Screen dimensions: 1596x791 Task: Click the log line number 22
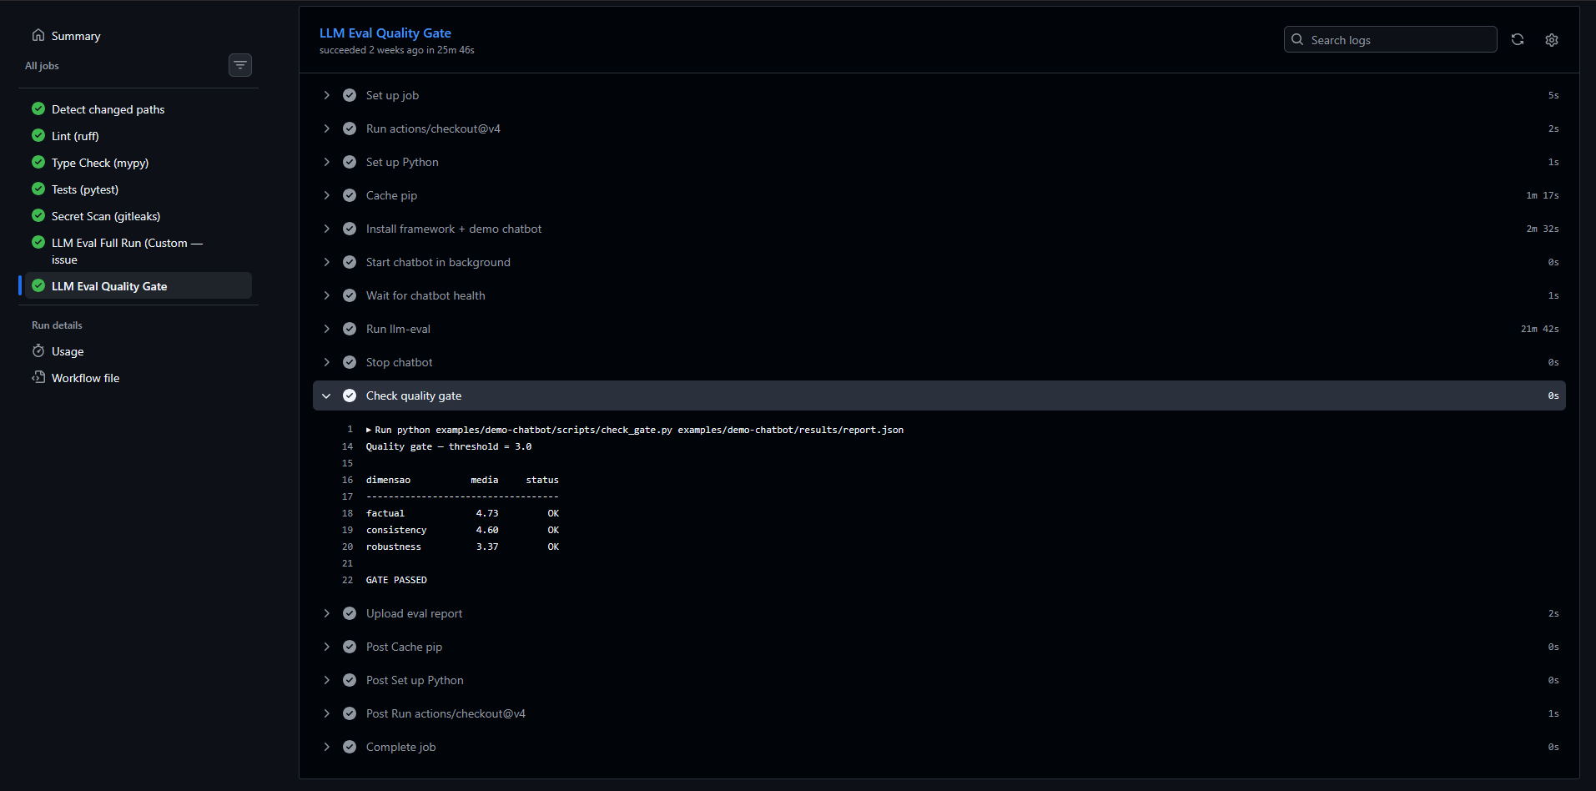[x=347, y=580]
